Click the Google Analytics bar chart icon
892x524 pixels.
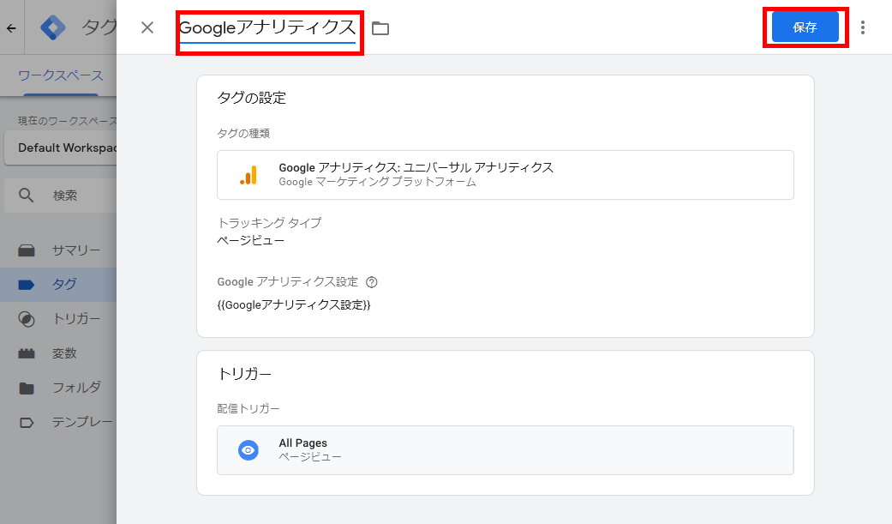pyautogui.click(x=248, y=175)
